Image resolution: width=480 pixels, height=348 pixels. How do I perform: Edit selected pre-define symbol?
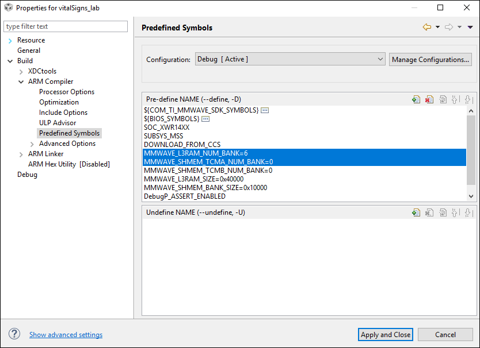pos(443,99)
